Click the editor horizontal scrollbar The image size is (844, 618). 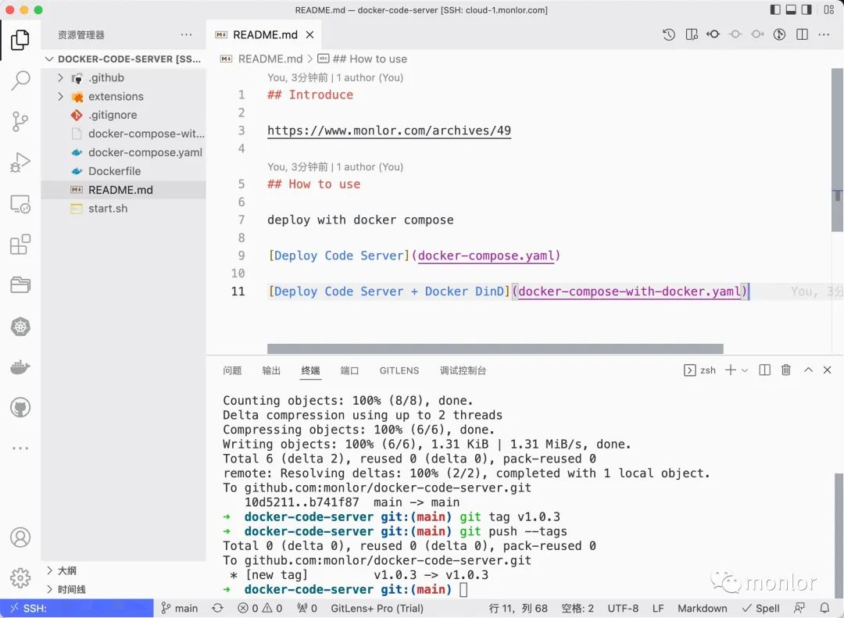495,348
